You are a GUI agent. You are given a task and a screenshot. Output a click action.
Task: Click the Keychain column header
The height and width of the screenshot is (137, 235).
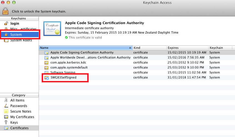(221, 48)
